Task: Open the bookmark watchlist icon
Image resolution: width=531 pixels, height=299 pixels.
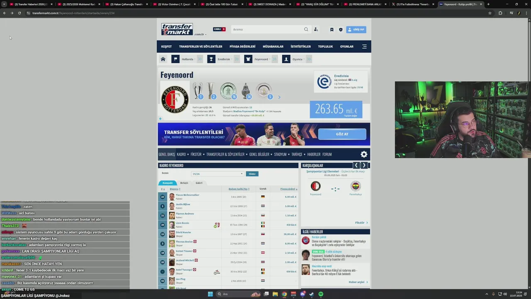Action: 331,29
